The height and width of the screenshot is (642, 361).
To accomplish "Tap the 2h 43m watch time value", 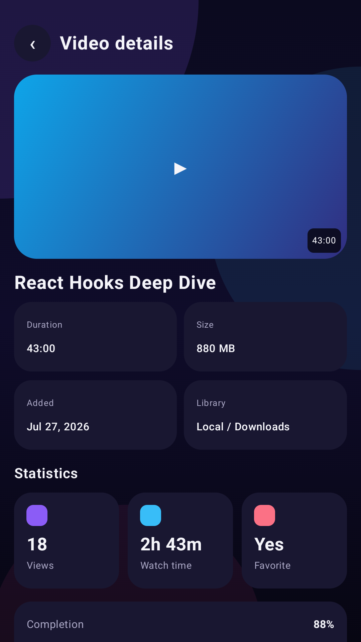I will pos(171,544).
